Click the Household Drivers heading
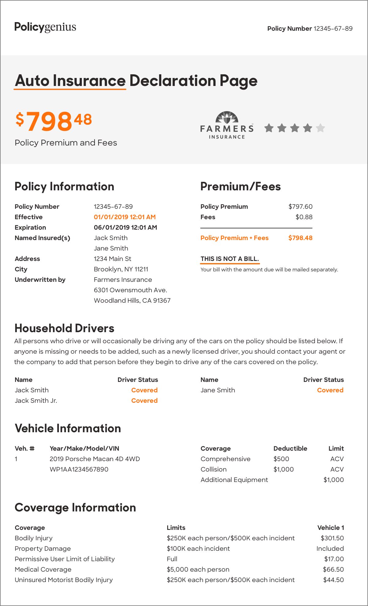The image size is (368, 606). (64, 328)
